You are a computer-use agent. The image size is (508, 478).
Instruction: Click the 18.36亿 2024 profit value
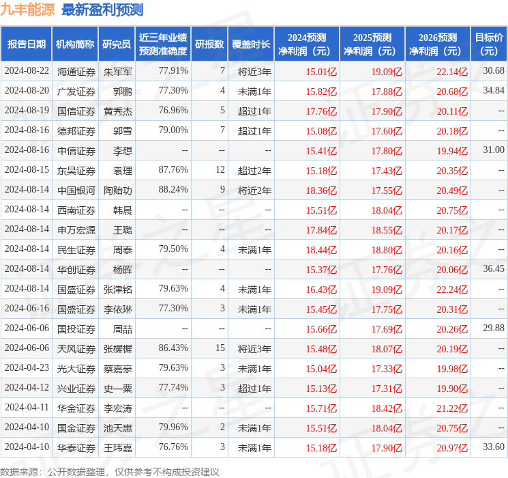[x=321, y=191]
